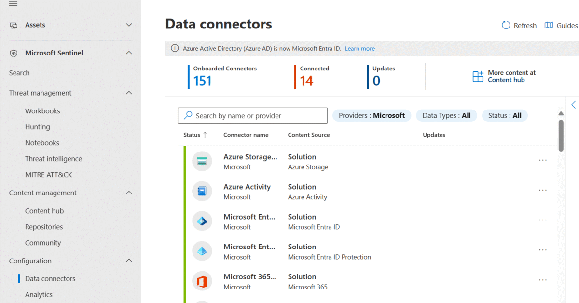The image size is (579, 303).
Task: Click the Microsoft 365 connector name
Action: point(250,276)
